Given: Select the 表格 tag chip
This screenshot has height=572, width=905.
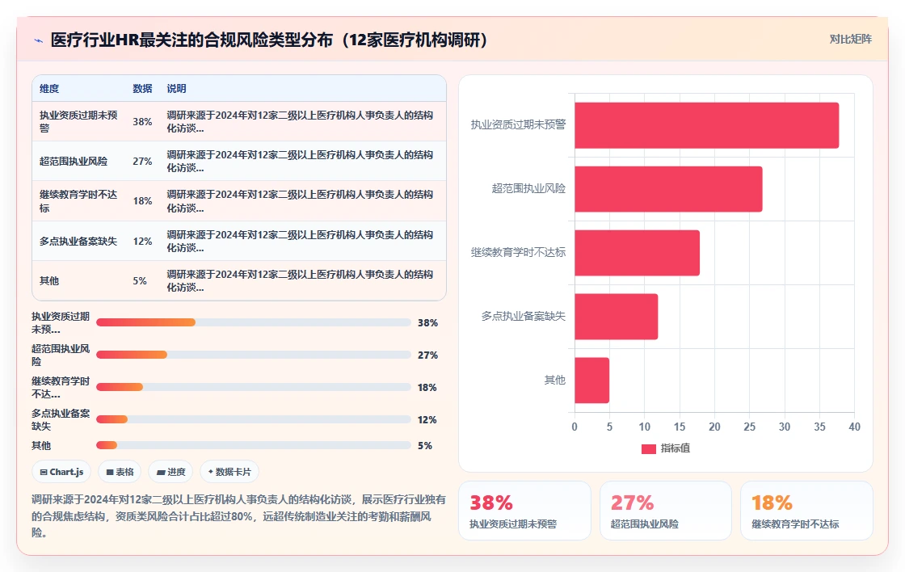Looking at the screenshot, I should click(x=120, y=472).
